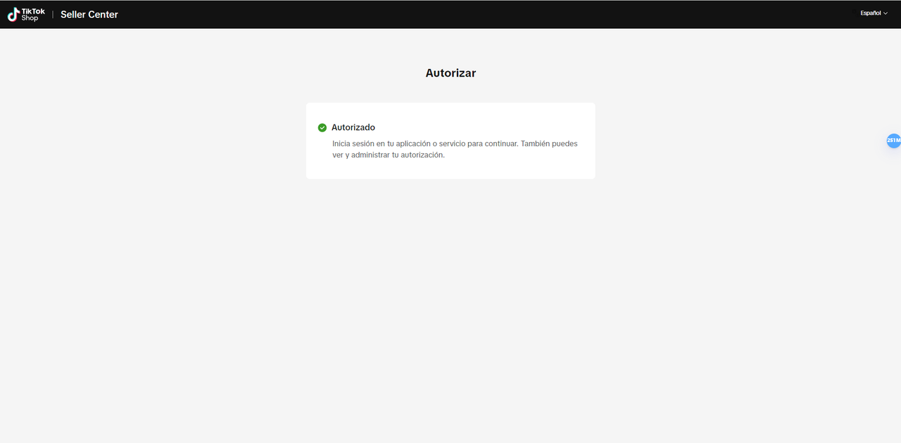Click the Autorizado status label
The height and width of the screenshot is (443, 901).
[353, 128]
